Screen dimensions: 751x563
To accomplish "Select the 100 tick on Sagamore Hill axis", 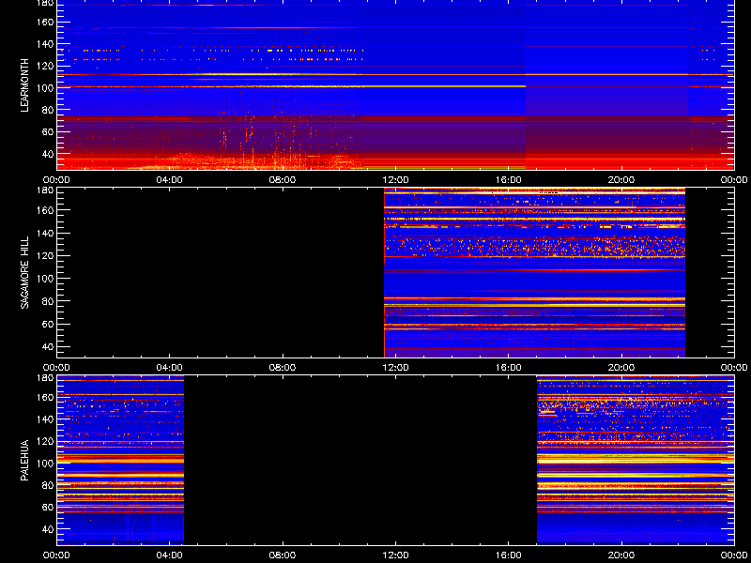I will pyautogui.click(x=44, y=278).
